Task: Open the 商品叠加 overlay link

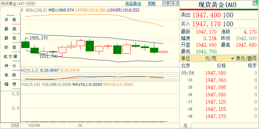Action: pyautogui.click(x=133, y=4)
